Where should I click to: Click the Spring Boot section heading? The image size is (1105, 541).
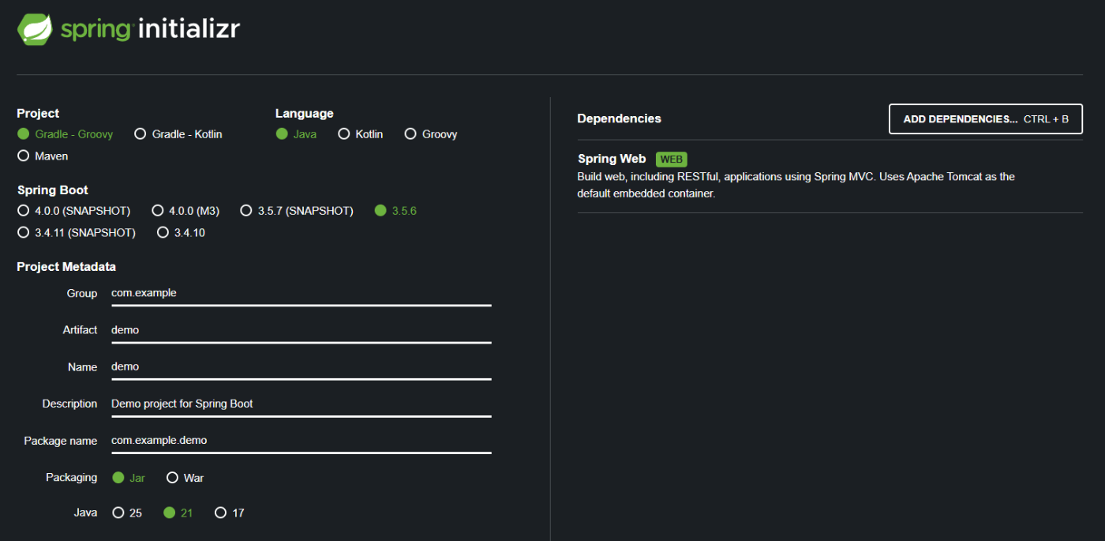point(53,190)
